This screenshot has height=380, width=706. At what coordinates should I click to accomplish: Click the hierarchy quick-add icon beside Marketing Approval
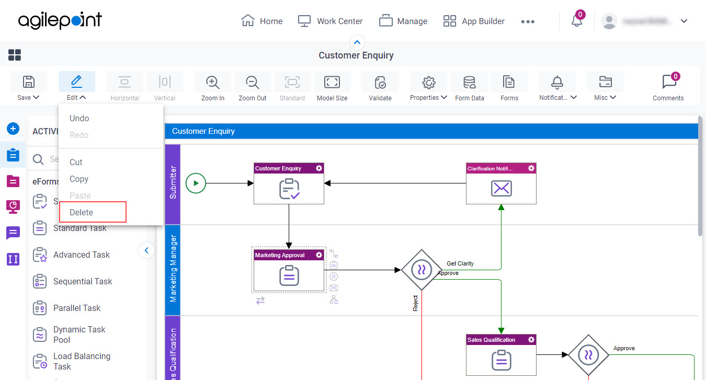click(x=334, y=300)
